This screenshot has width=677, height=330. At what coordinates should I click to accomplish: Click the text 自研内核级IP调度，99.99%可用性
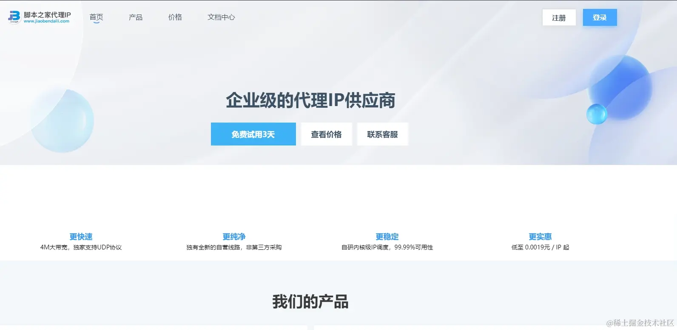tap(387, 247)
